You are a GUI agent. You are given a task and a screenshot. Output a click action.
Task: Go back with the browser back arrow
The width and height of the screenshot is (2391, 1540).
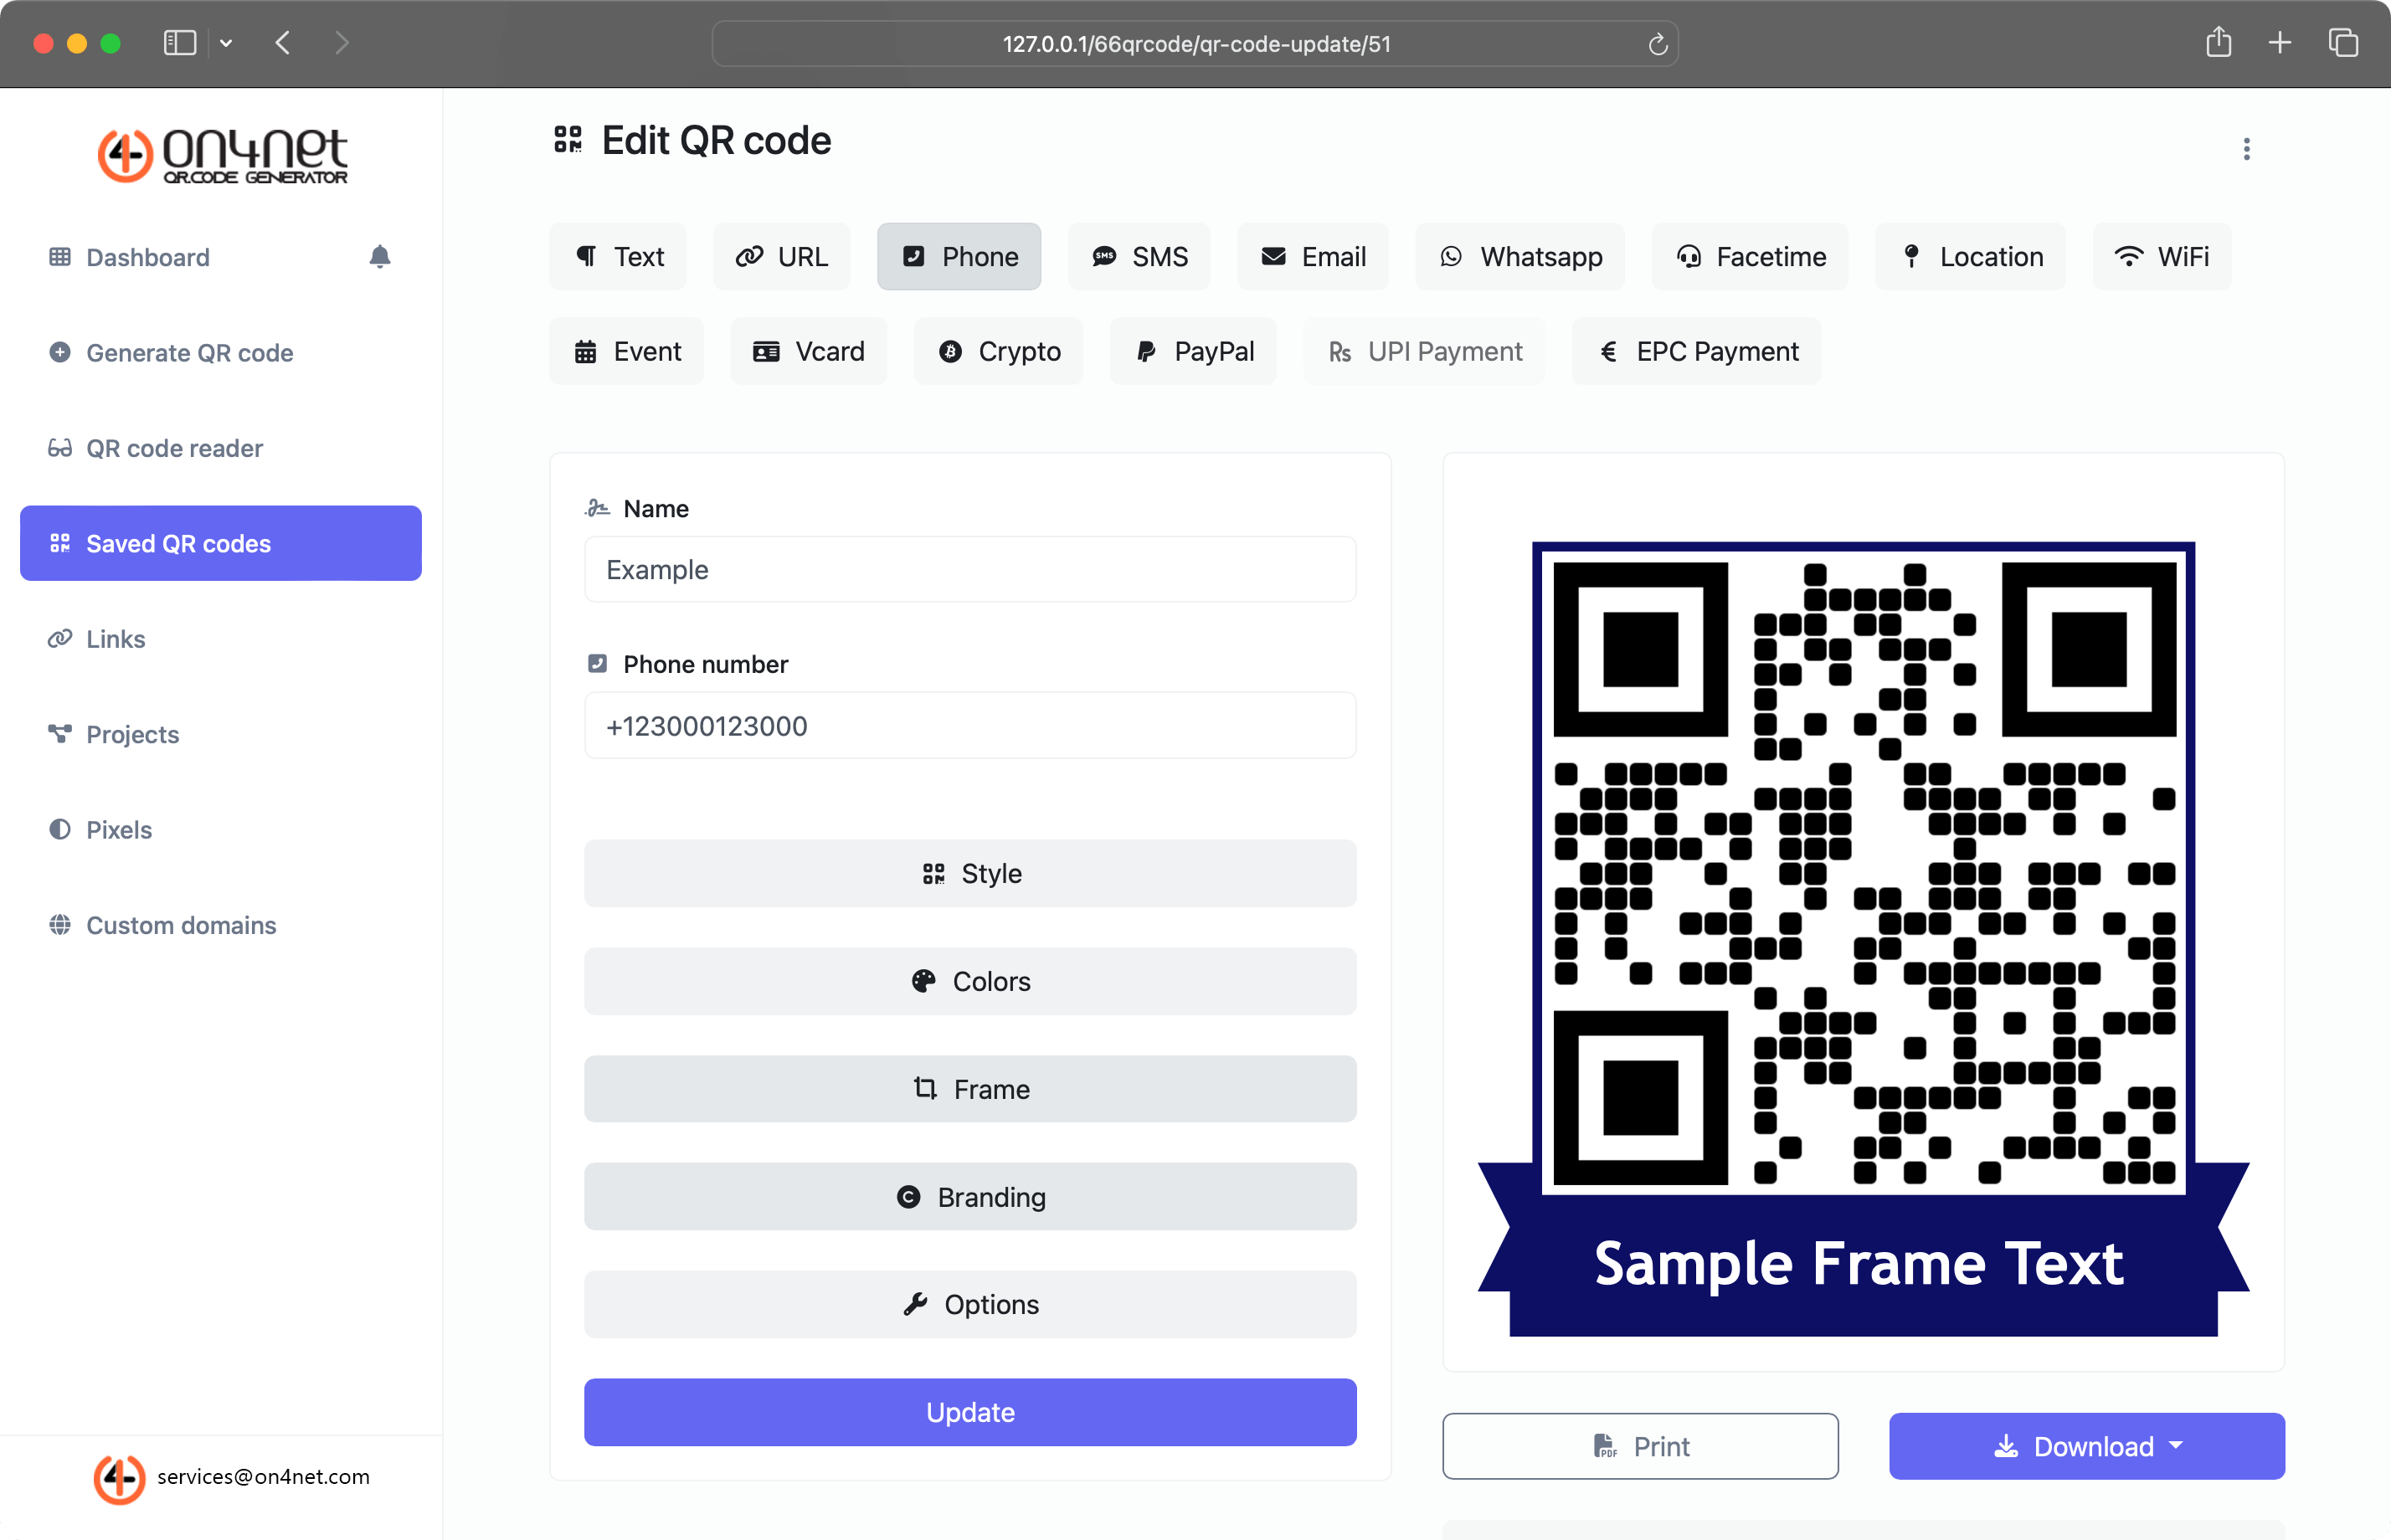pos(283,43)
